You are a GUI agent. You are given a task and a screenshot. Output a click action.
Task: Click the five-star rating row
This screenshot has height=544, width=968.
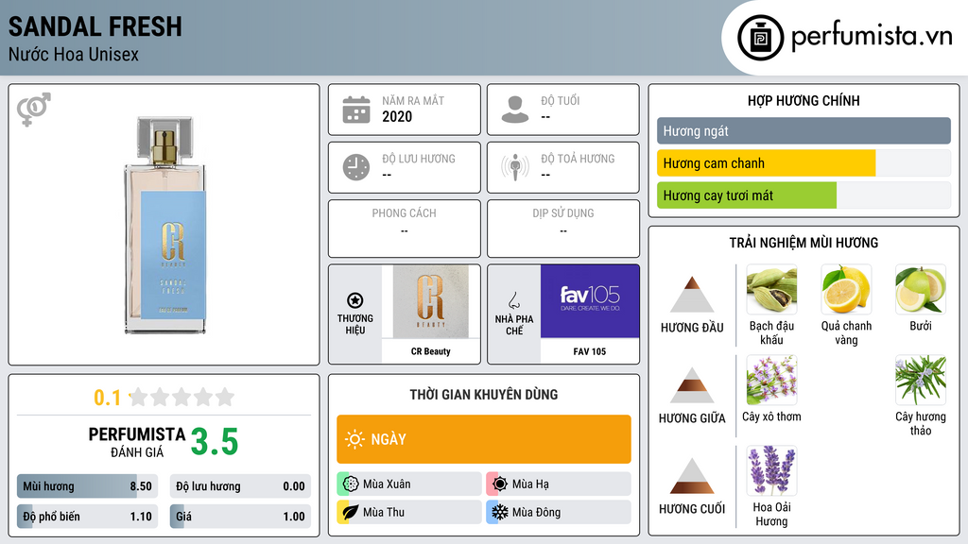pyautogui.click(x=182, y=398)
